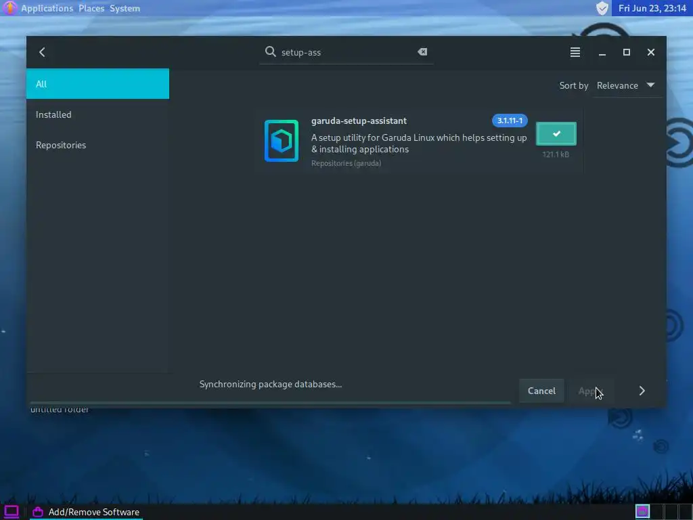
Task: Expand transaction details with right chevron
Action: 642,391
